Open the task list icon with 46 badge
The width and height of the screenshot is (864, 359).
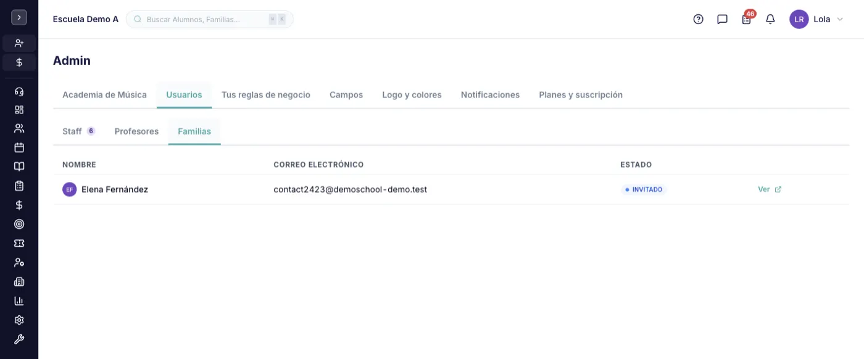747,19
